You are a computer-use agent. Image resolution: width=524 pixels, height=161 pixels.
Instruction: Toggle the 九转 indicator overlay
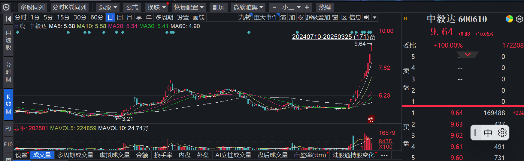tap(245, 17)
